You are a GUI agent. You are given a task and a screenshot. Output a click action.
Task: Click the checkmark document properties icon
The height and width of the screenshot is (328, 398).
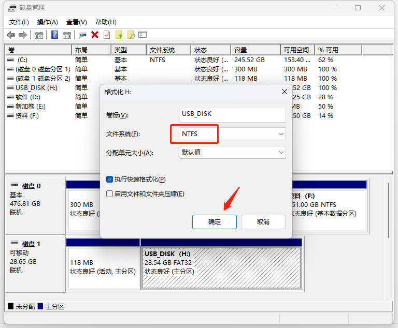pos(107,35)
